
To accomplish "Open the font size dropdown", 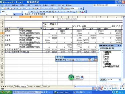I will (29, 11).
